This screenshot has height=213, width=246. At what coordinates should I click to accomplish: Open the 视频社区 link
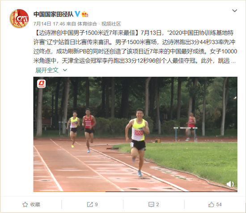pyautogui.click(x=111, y=24)
